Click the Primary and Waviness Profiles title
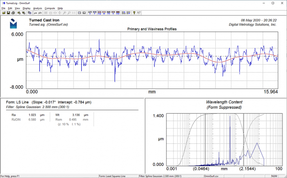 [x=152, y=29]
